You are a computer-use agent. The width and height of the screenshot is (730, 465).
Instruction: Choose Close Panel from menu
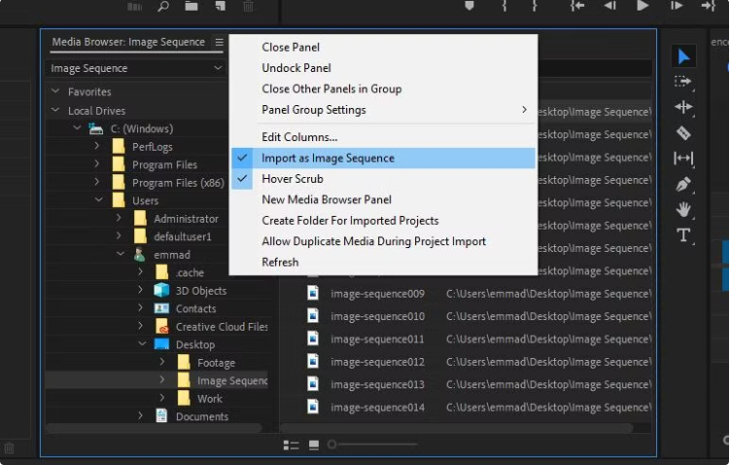pos(383,48)
